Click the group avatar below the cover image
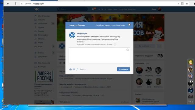195x110 pixels. tap(62, 46)
